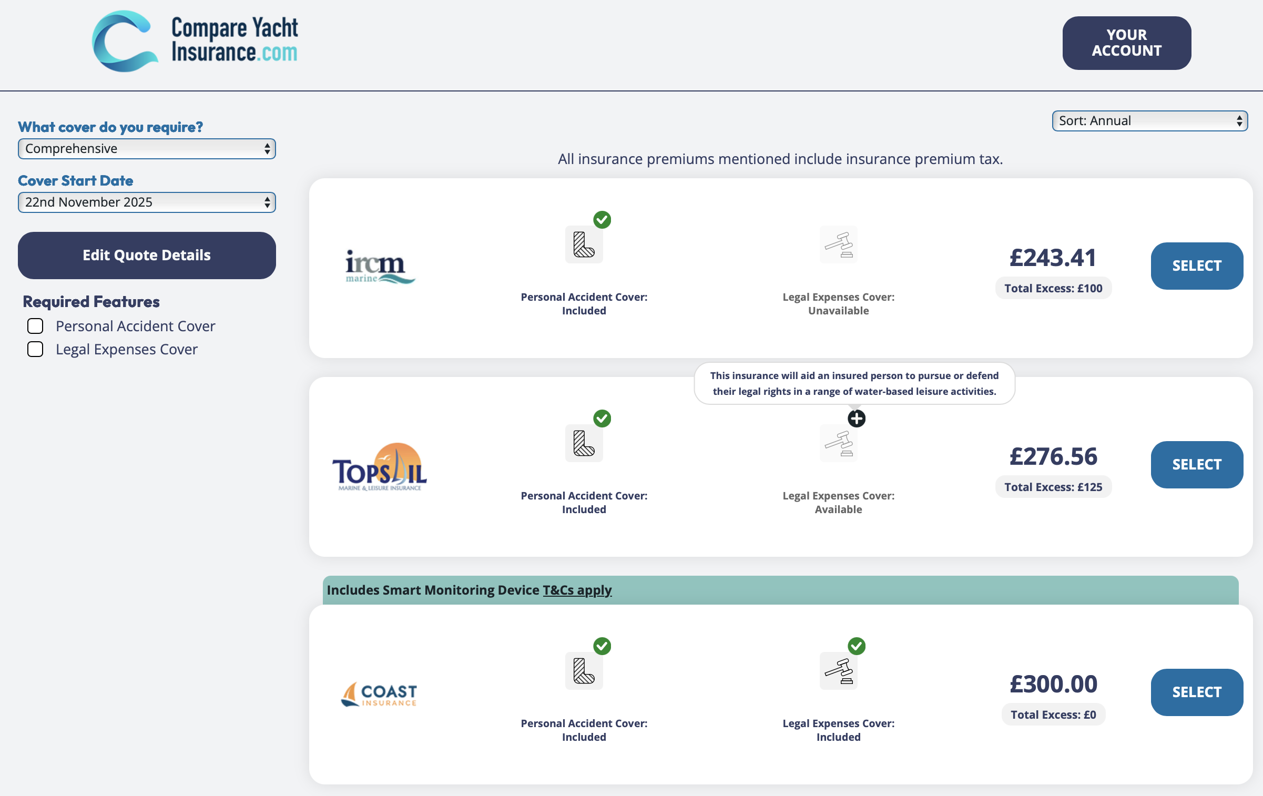Click the Compare Yacht Insurance wave logo
Image resolution: width=1263 pixels, height=796 pixels.
pyautogui.click(x=125, y=42)
